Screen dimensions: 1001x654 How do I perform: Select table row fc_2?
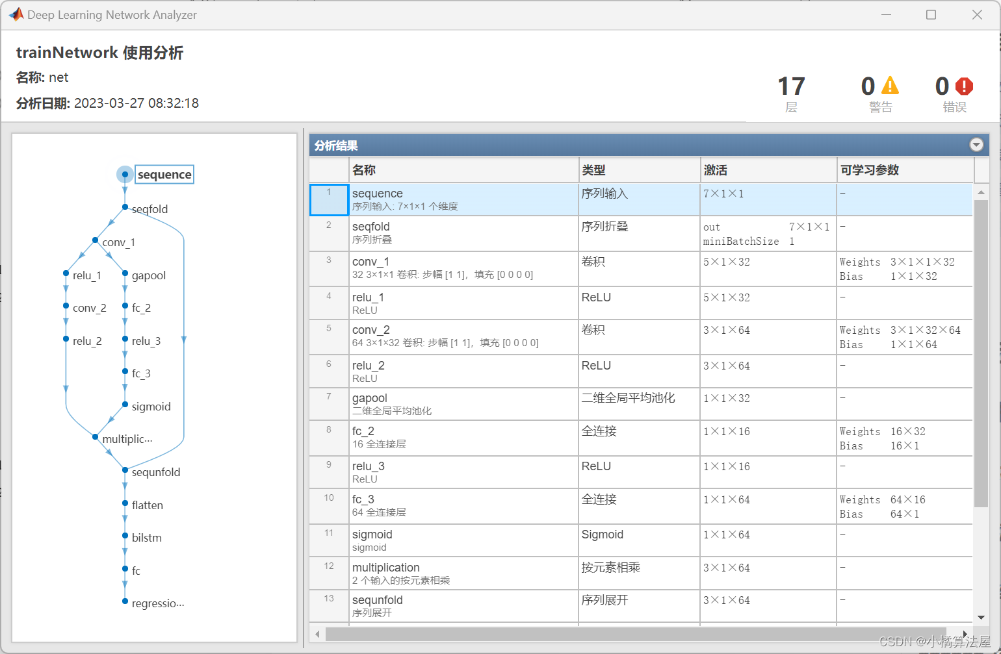click(641, 438)
